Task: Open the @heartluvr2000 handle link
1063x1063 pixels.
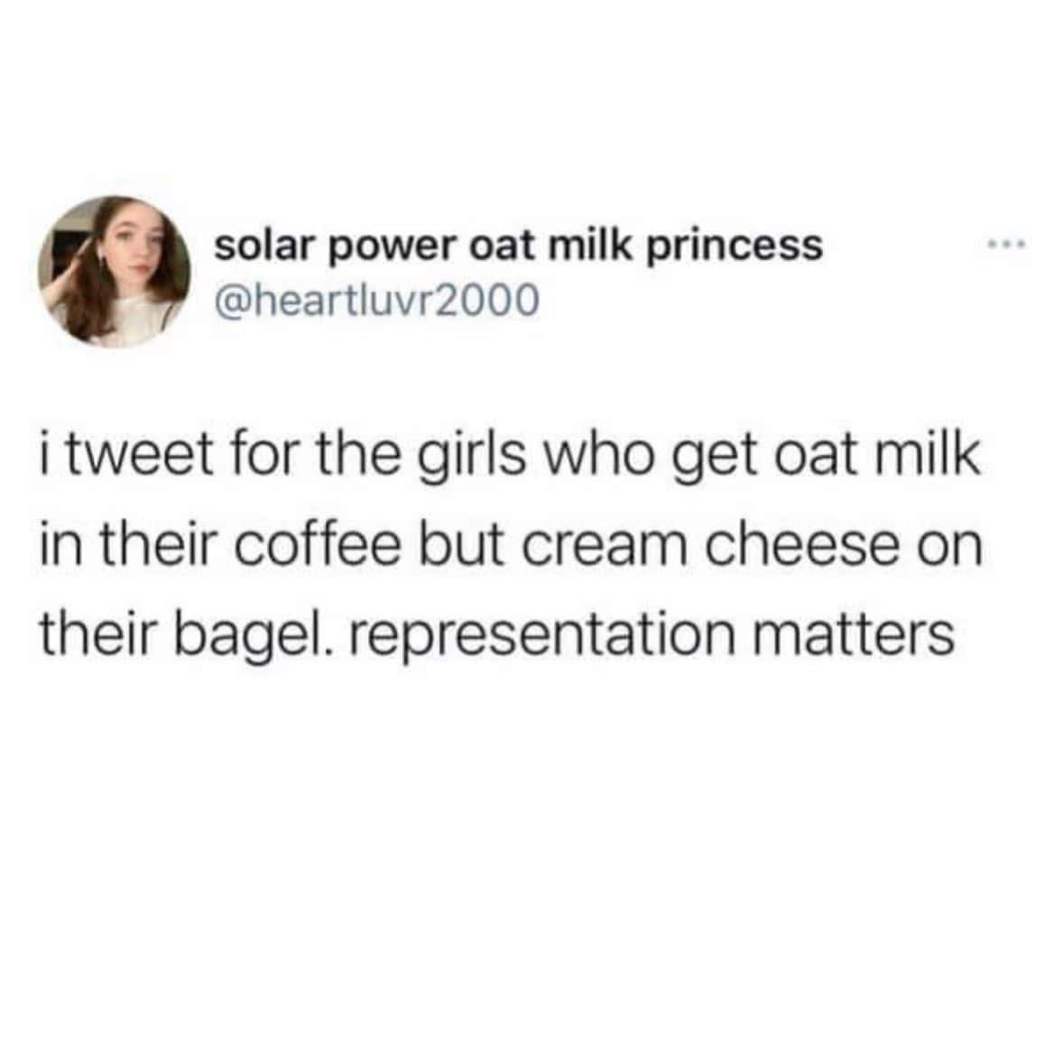Action: coord(376,299)
